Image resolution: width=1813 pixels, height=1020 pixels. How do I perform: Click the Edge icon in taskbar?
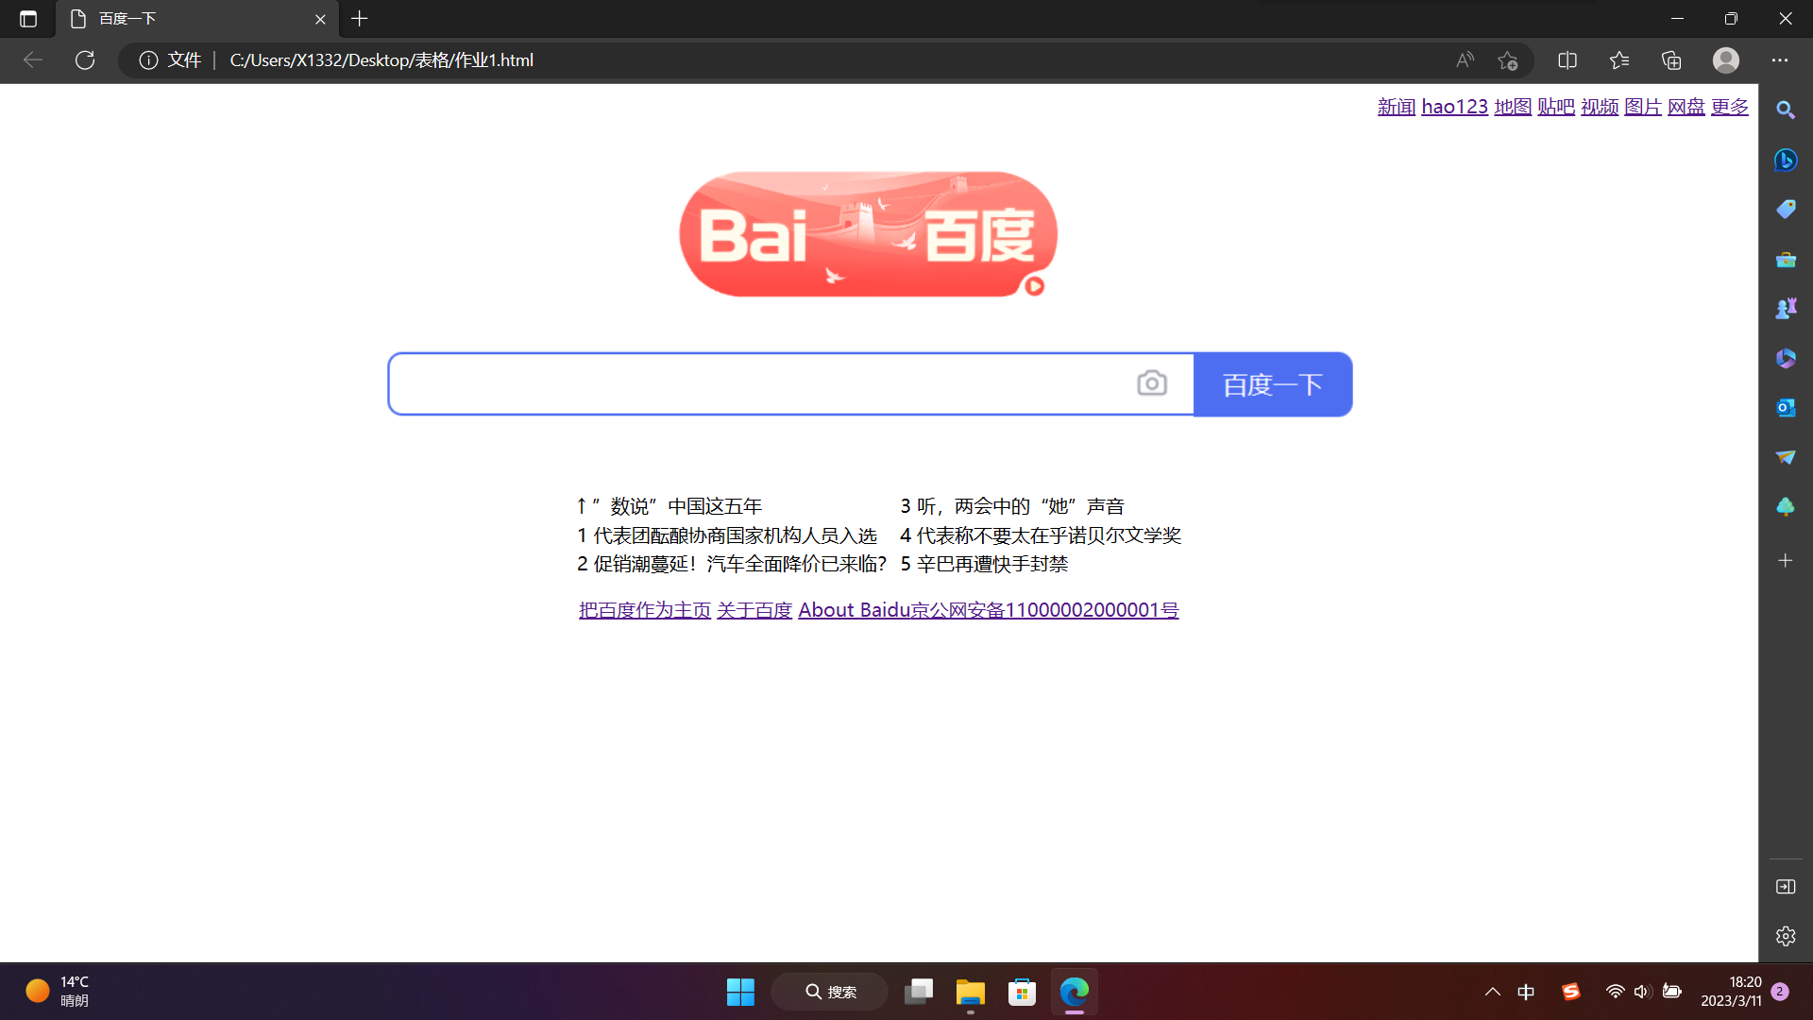[1074, 992]
